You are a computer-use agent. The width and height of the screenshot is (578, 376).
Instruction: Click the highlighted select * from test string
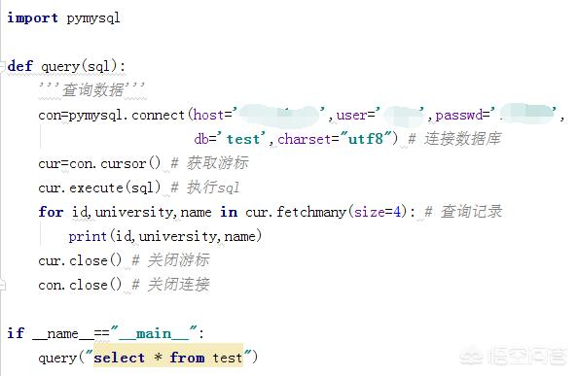click(168, 358)
